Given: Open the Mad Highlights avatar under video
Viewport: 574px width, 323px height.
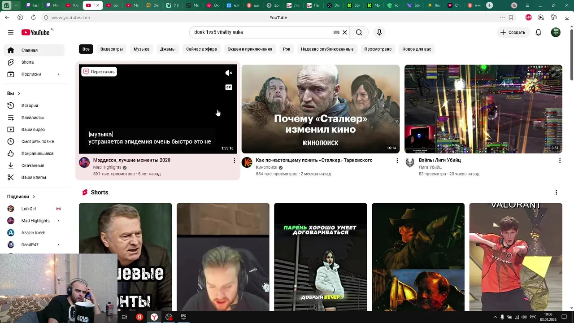Looking at the screenshot, I should pos(84,162).
